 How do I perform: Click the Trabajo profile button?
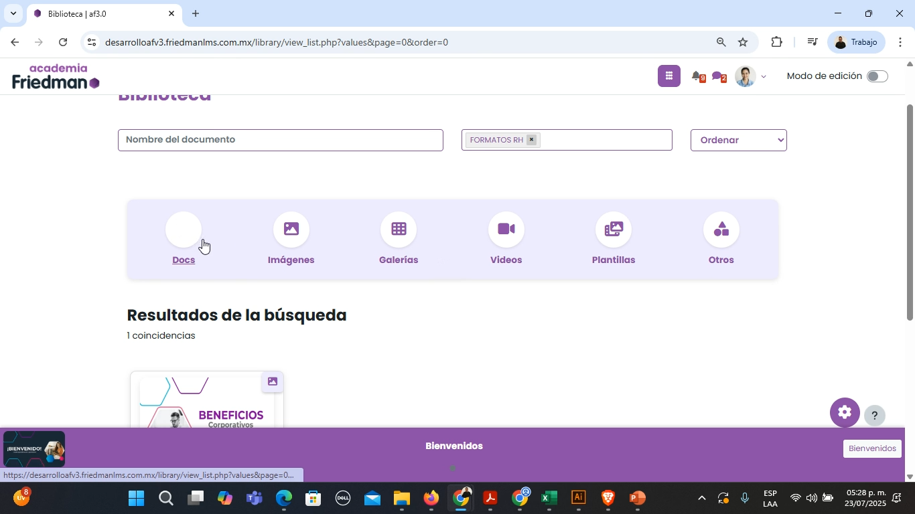click(856, 42)
